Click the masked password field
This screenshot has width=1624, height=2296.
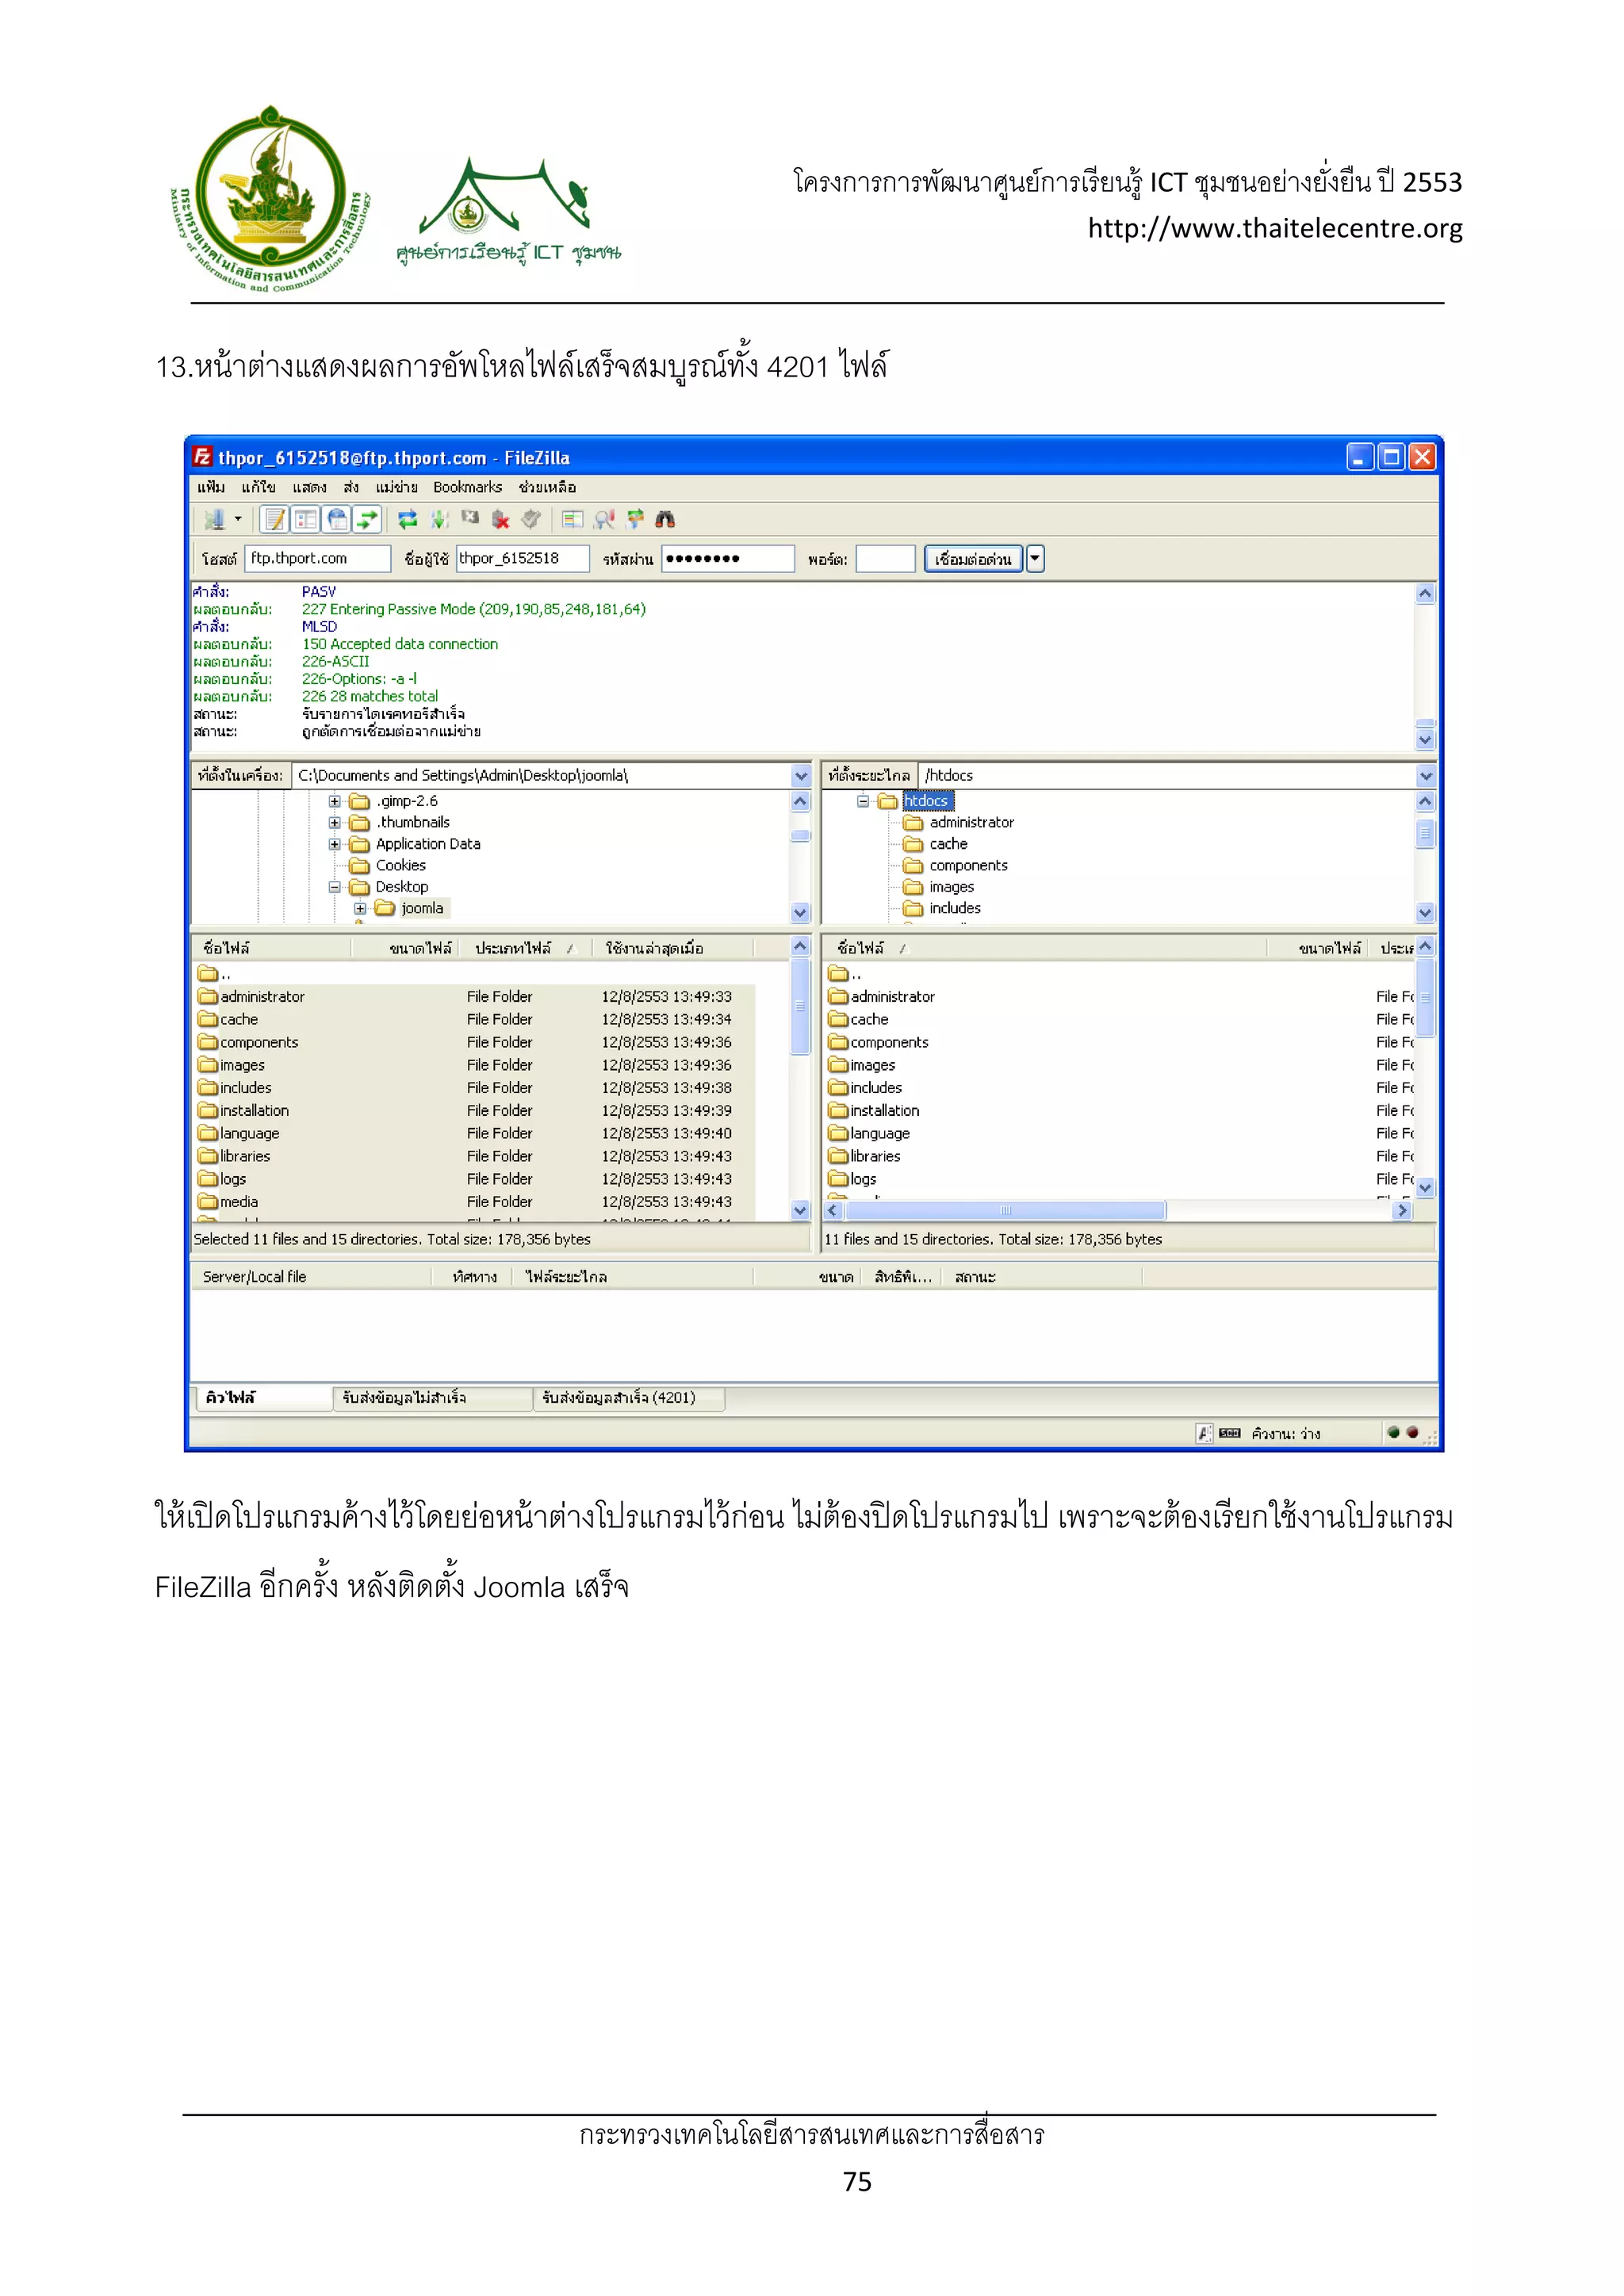[x=727, y=558]
